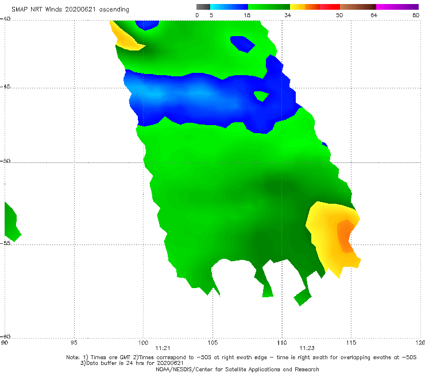Click the color bar label '34'
Image resolution: width=425 pixels, height=373 pixels.
tap(288, 15)
